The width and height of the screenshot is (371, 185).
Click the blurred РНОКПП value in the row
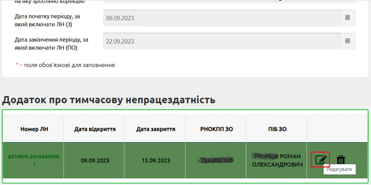coord(216,160)
